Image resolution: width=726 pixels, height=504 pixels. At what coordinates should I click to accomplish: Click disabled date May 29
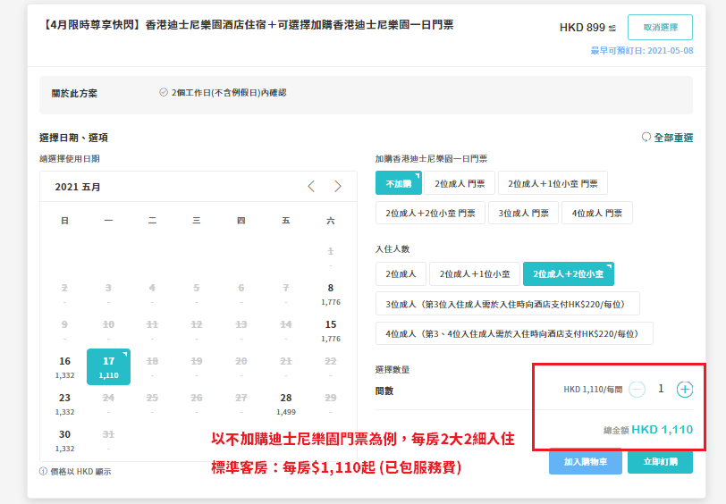pos(331,404)
